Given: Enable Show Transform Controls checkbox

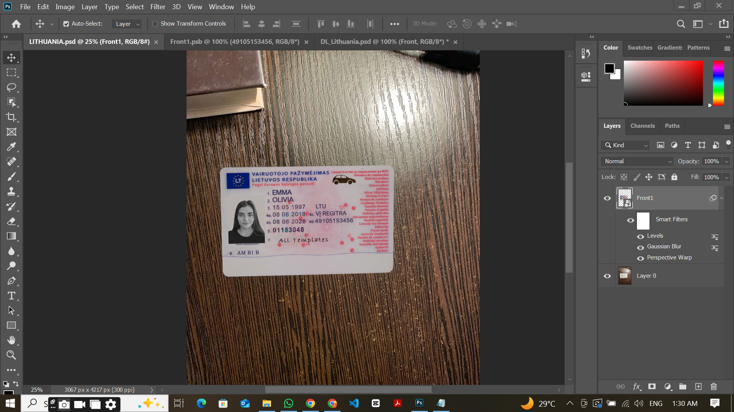Looking at the screenshot, I should (x=155, y=24).
